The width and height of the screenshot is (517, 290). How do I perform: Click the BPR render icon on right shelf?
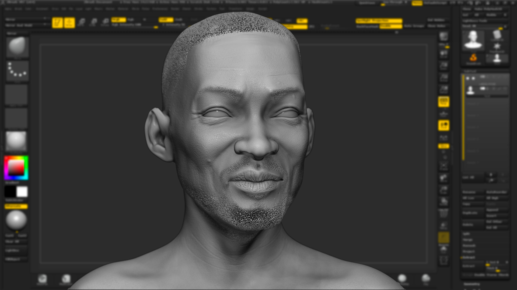(443, 37)
